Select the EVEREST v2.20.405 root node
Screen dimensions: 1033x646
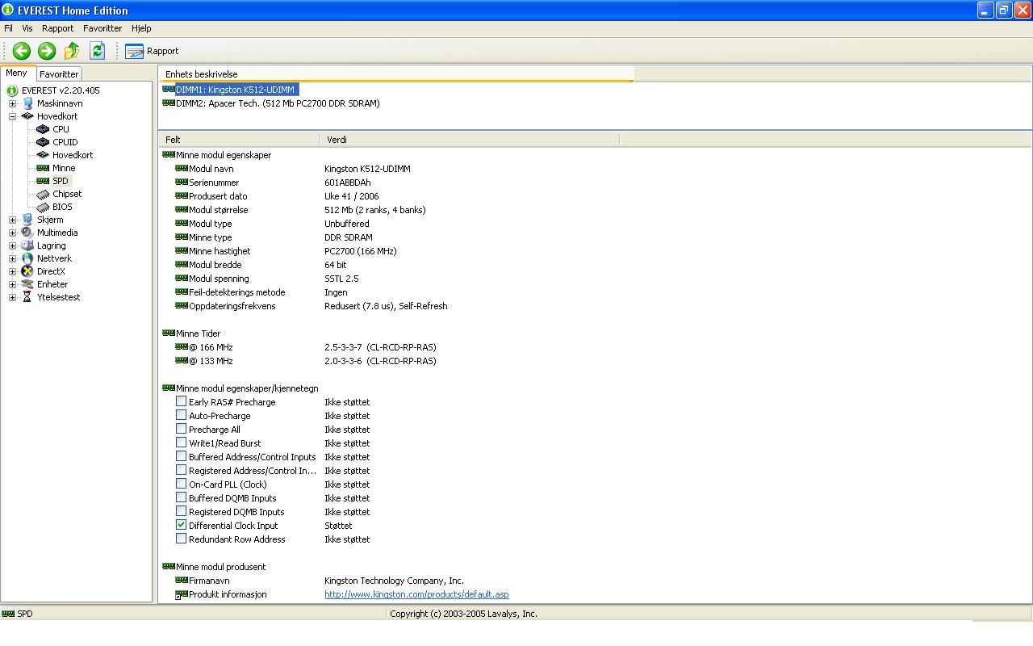pos(61,90)
